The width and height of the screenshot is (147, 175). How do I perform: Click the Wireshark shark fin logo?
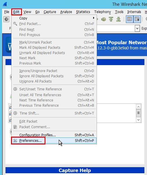point(5,4)
